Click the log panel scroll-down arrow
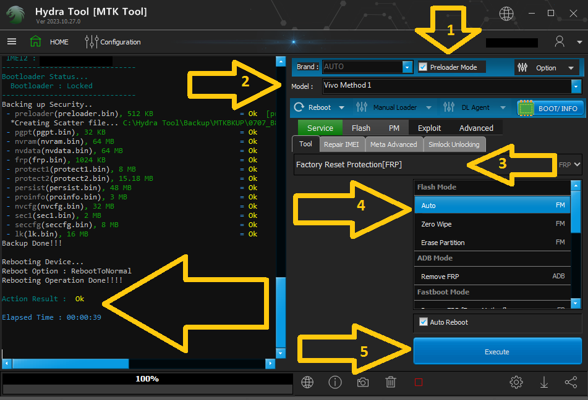Screen dimensions: 588x400 coord(281,353)
